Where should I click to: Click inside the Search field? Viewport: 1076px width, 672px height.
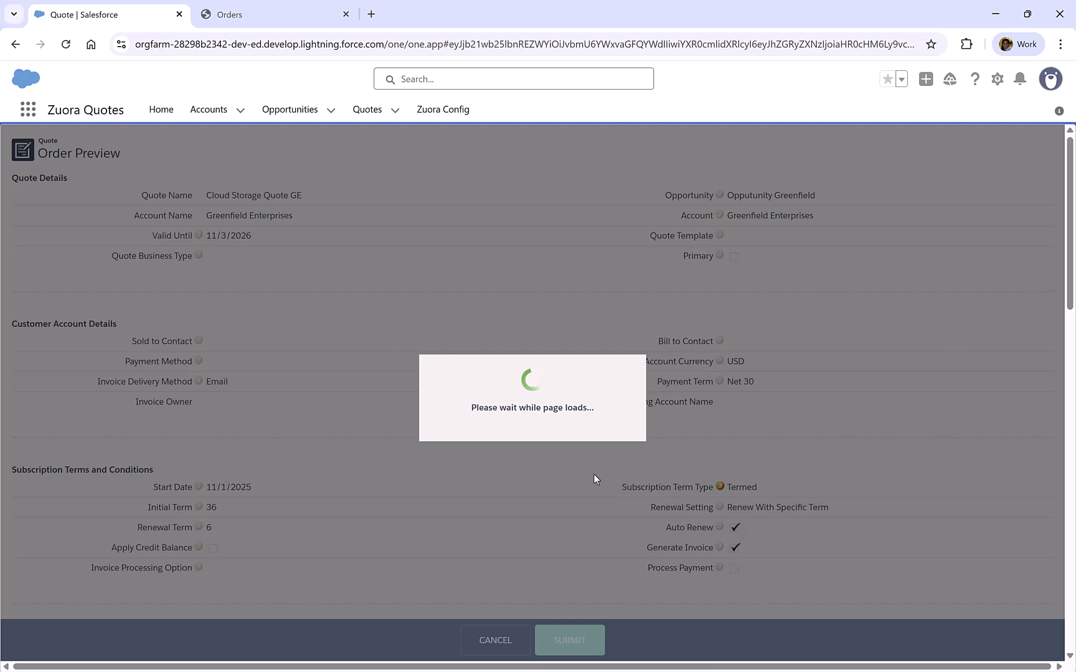(513, 78)
